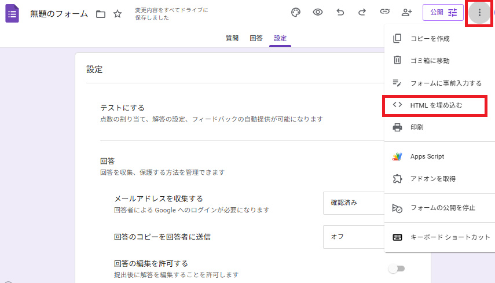Open the theme customization palette icon
The width and height of the screenshot is (495, 283).
pos(296,12)
